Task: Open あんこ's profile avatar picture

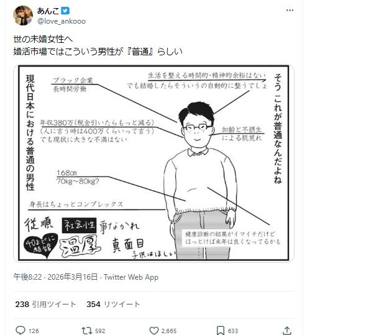Action: point(23,16)
